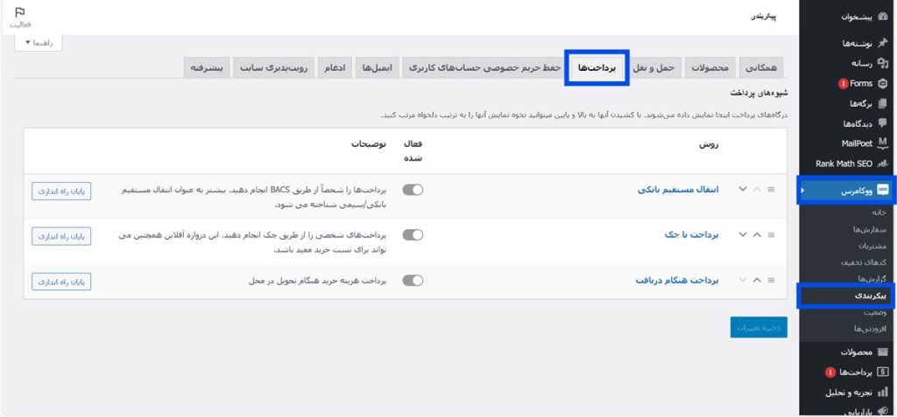This screenshot has width=897, height=417.
Task: Open the Activity (فعالیت) flag icon
Action: click(x=20, y=12)
